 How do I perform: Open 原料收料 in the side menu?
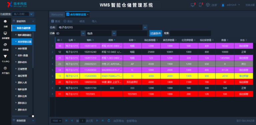click(22, 62)
